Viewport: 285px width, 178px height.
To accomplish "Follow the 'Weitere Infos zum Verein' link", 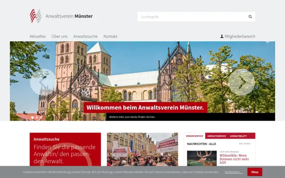I will (x=132, y=117).
